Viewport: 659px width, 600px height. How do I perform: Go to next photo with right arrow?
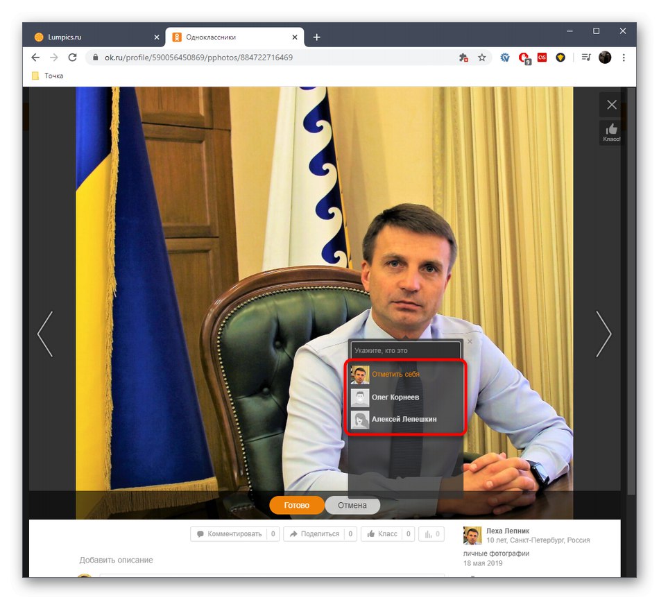604,334
